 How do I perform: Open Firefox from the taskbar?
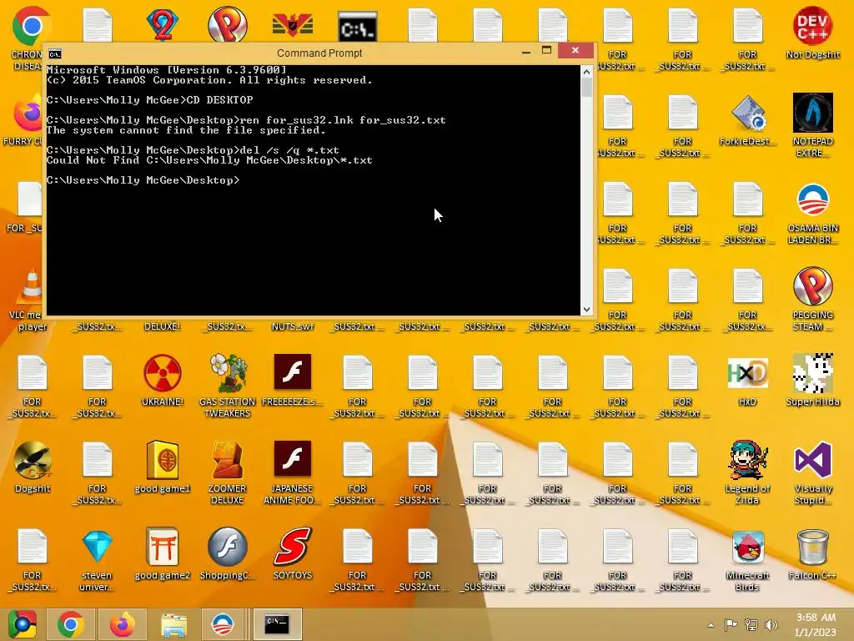pos(122,624)
